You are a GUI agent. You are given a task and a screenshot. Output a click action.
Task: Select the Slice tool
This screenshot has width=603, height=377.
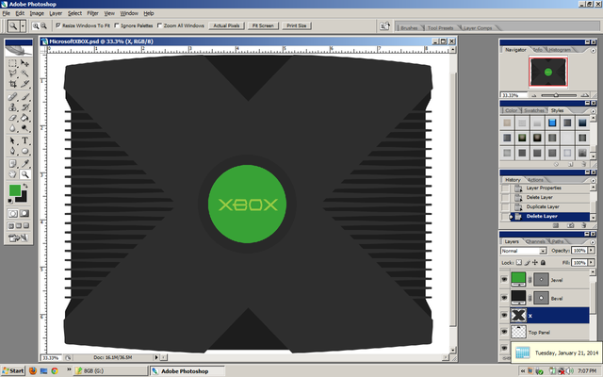click(25, 84)
